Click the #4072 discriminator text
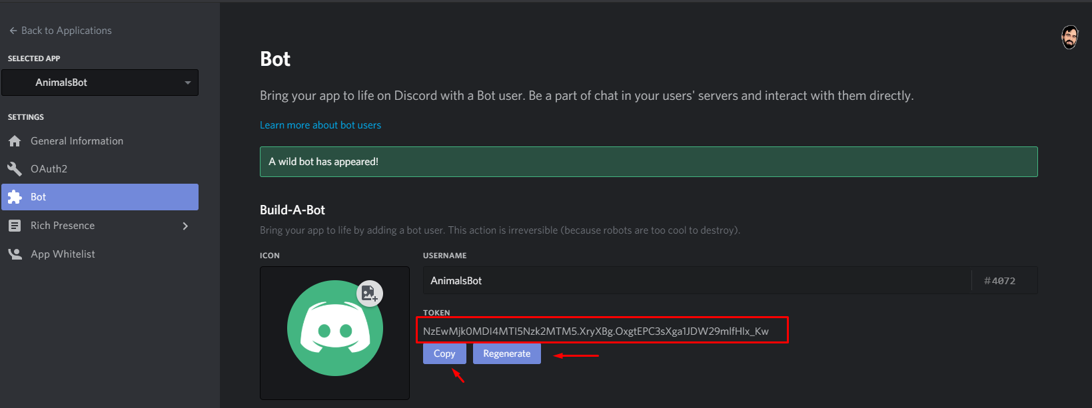 tap(999, 281)
